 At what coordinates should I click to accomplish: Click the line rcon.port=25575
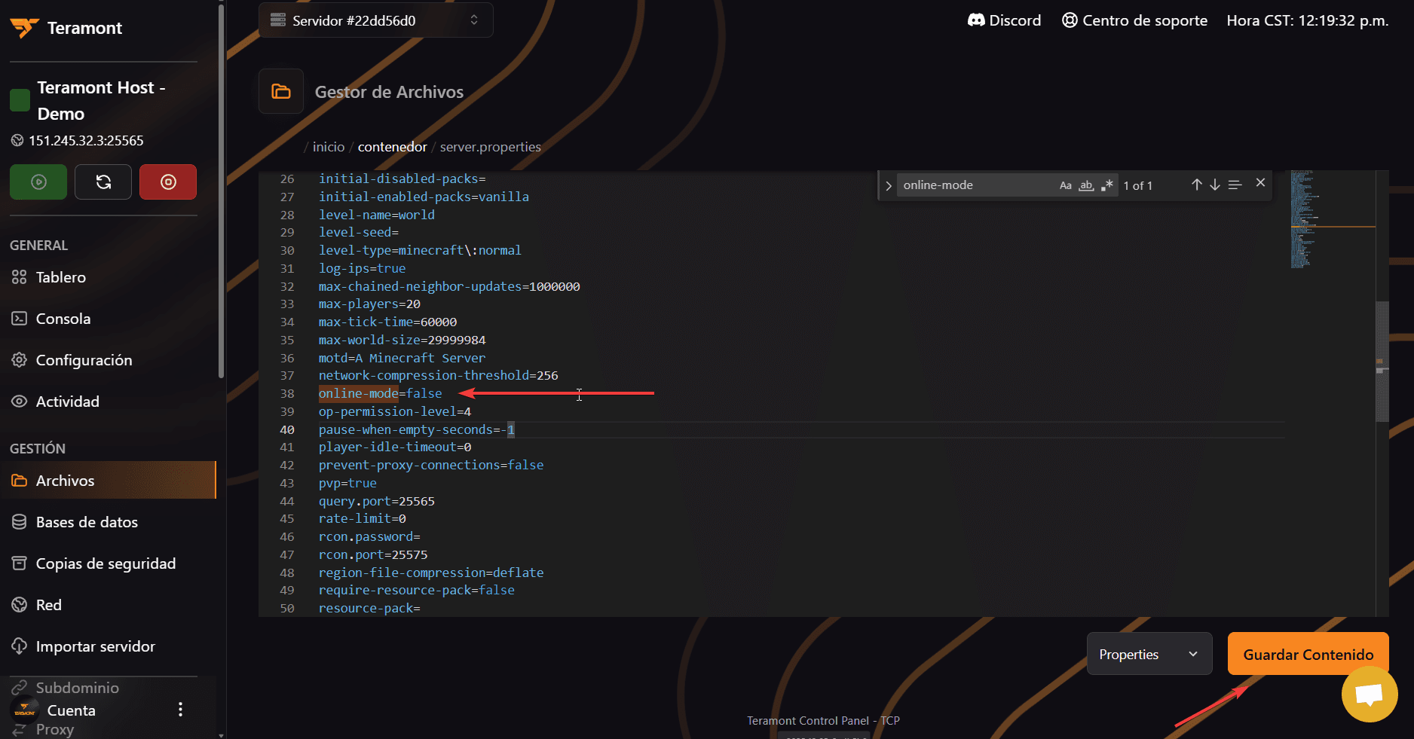pyautogui.click(x=373, y=554)
